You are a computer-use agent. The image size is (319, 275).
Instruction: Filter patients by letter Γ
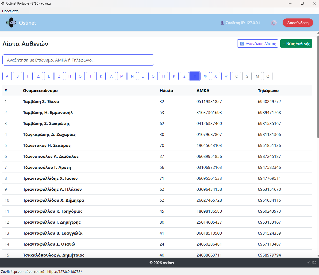pos(28,76)
